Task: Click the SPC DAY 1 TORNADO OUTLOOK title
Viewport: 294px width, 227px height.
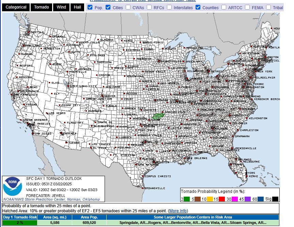Action: click(54, 179)
